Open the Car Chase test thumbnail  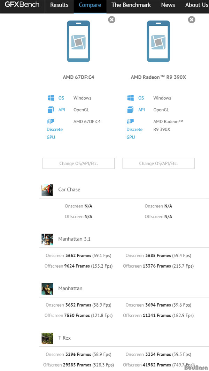coord(47,190)
